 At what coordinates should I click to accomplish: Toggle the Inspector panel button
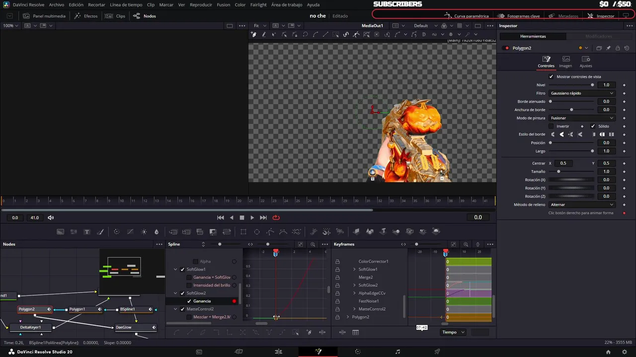point(601,16)
